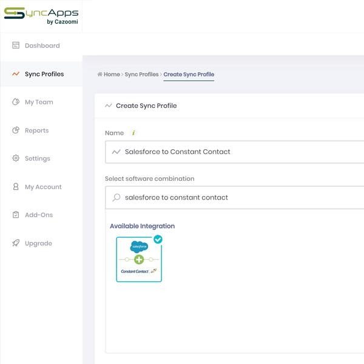Screen dimensions: 364x364
Task: Go to Home breadcrumb link
Action: 112,74
